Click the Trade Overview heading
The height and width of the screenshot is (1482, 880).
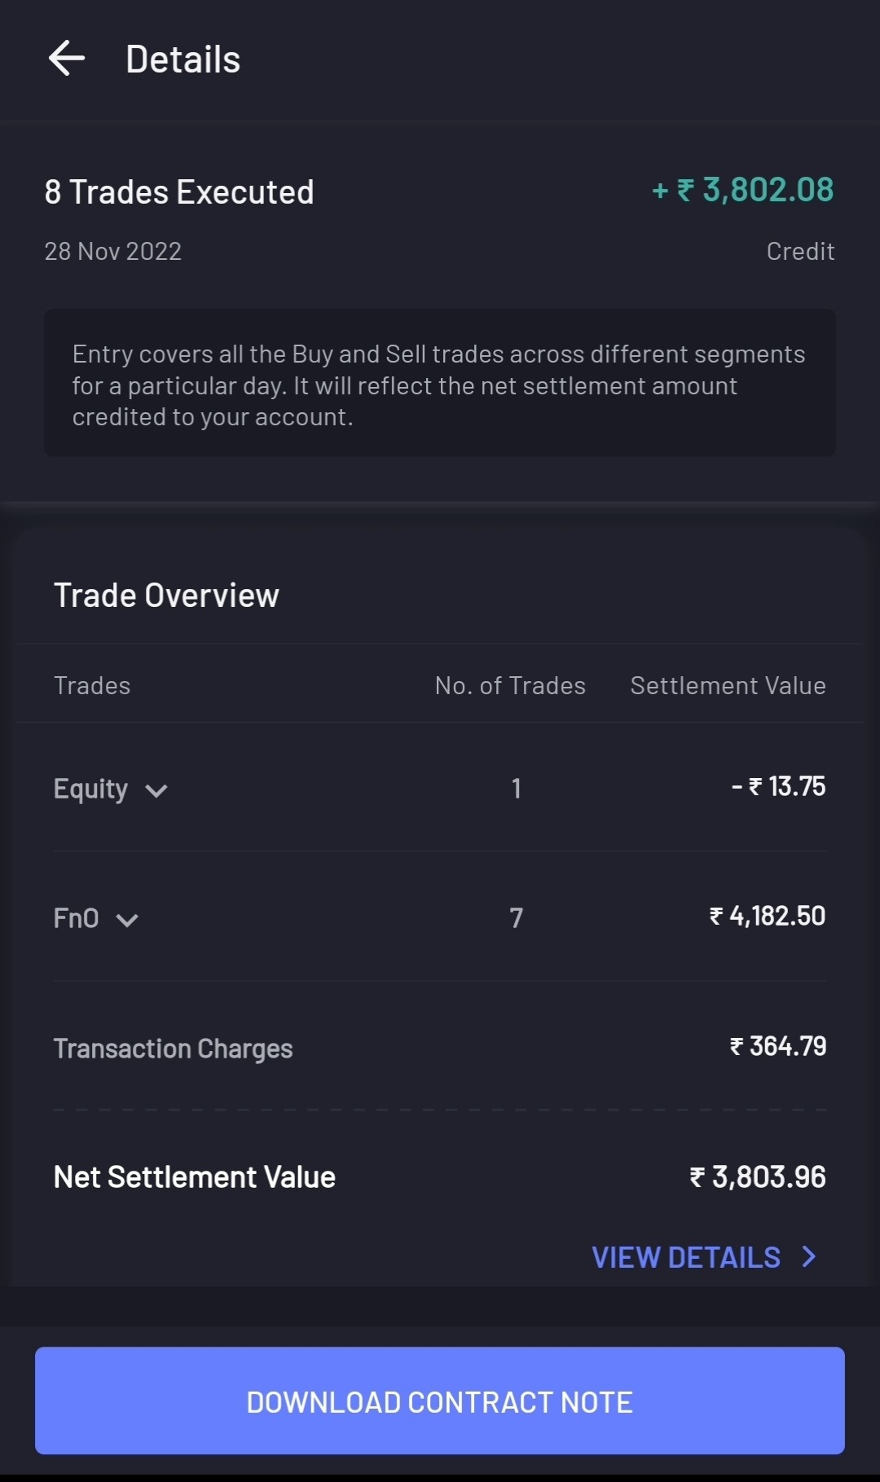click(x=166, y=596)
